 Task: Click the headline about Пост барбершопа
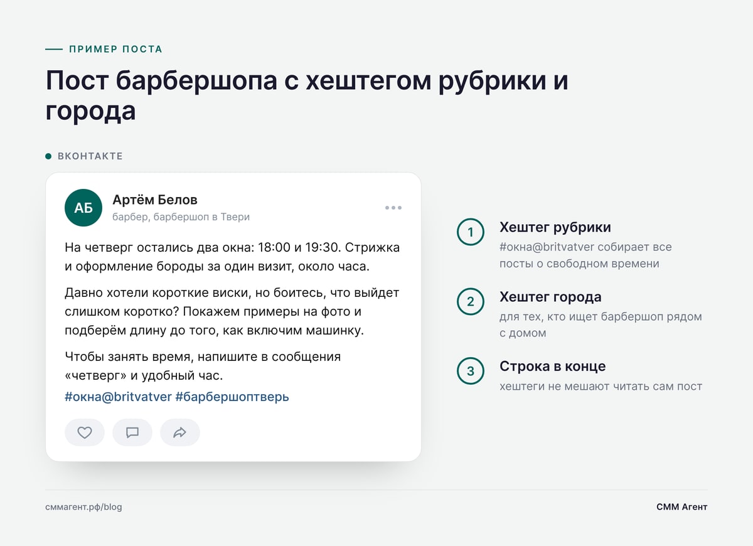point(307,96)
